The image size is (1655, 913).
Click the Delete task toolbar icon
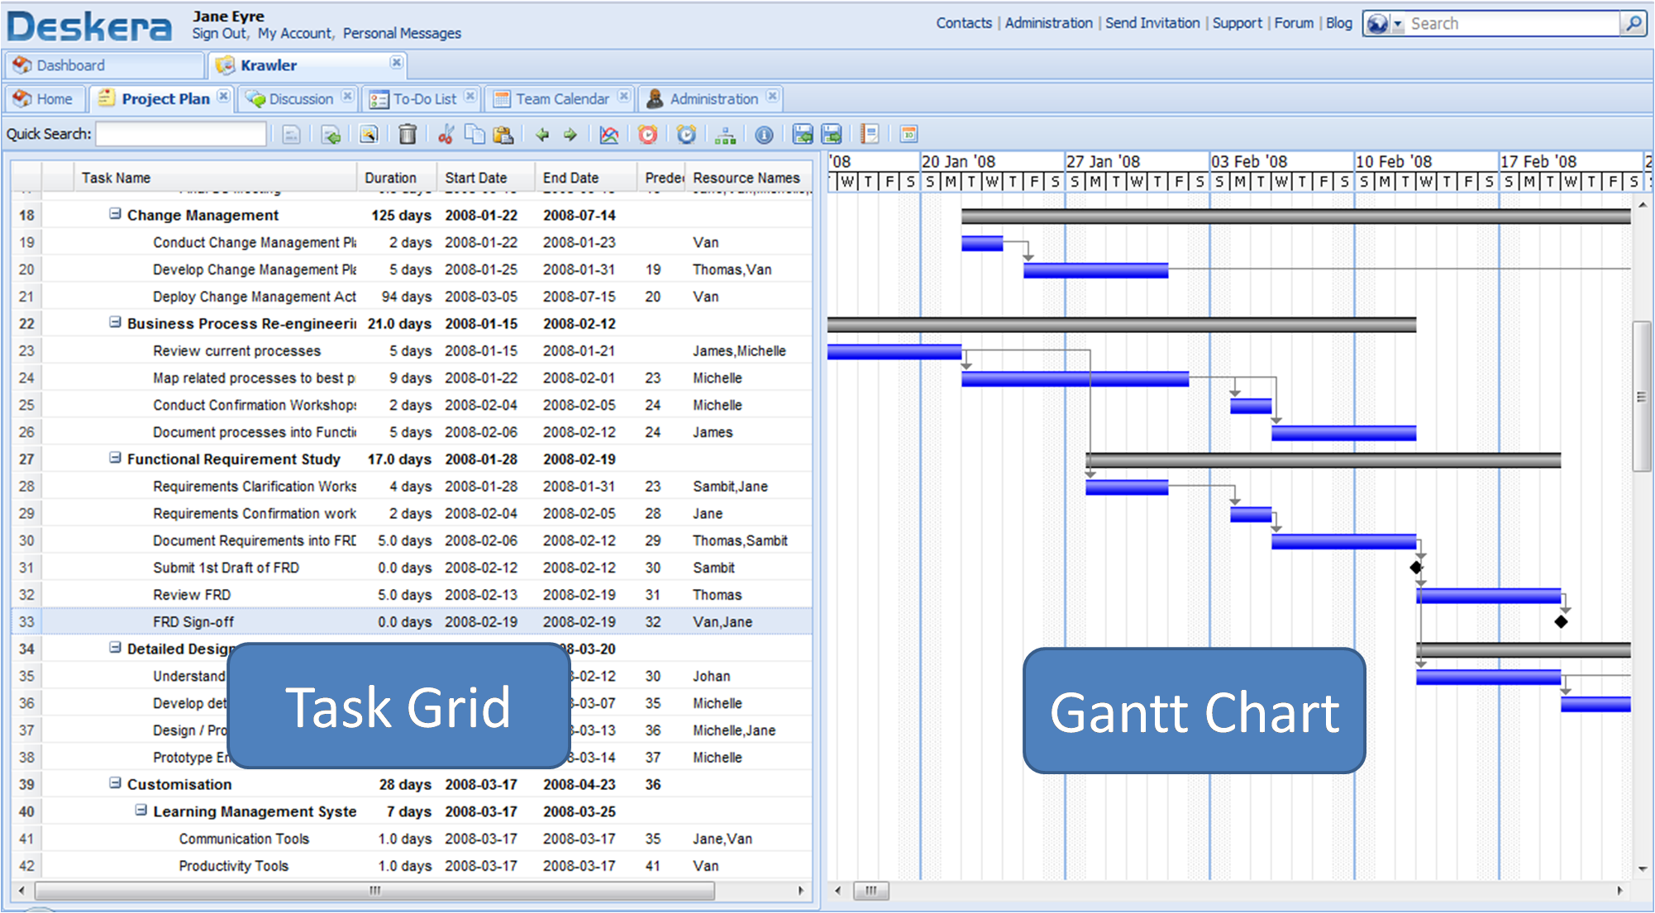[407, 135]
